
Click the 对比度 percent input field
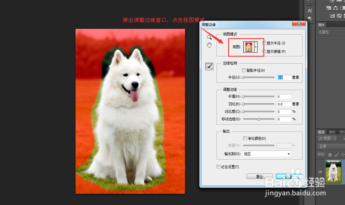tap(284, 111)
